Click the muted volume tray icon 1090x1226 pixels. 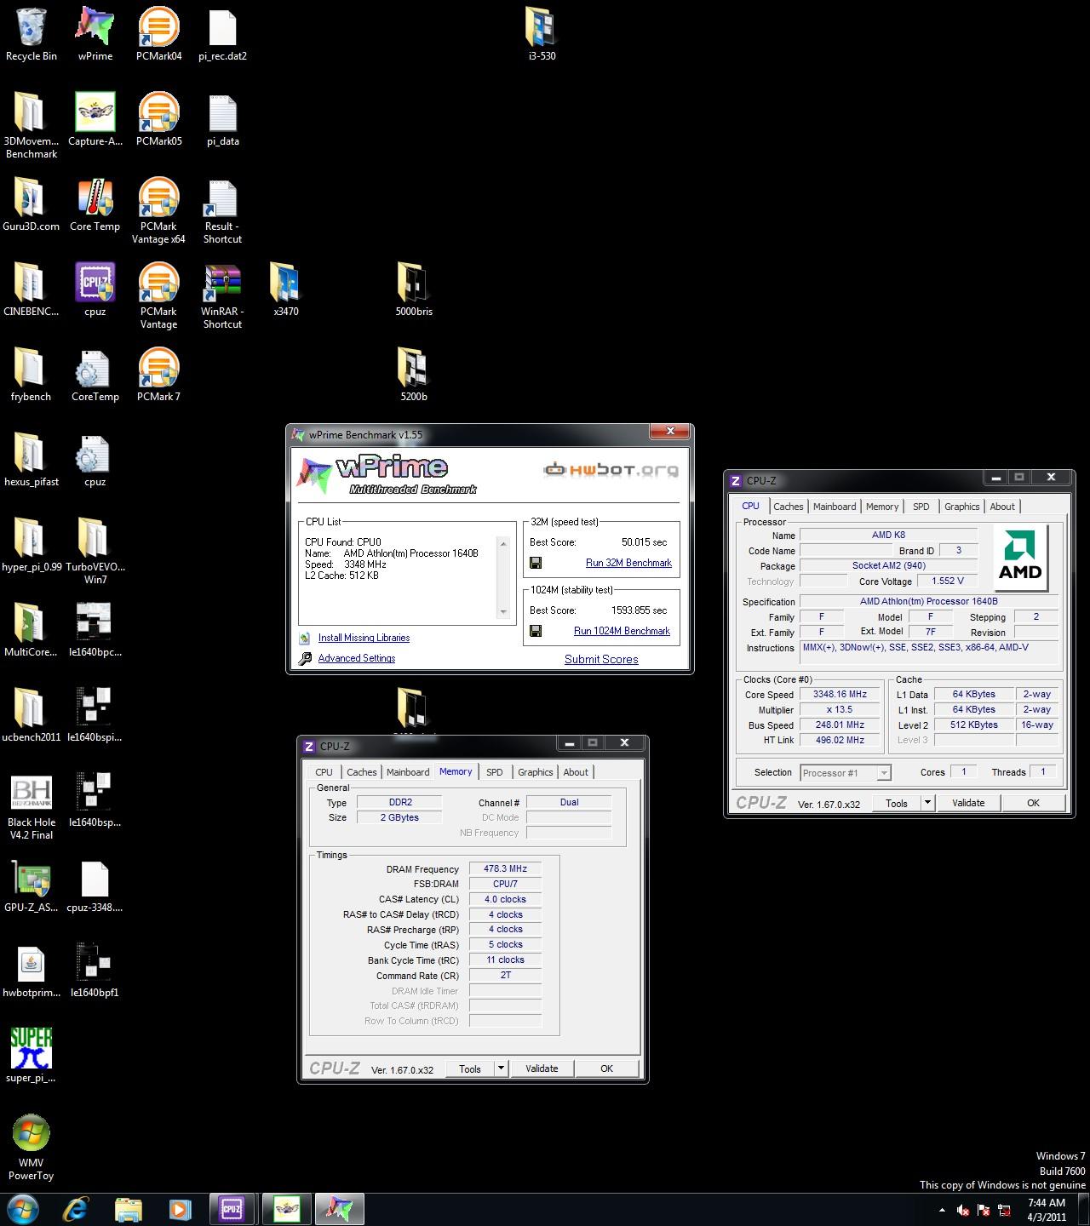[x=963, y=1210]
